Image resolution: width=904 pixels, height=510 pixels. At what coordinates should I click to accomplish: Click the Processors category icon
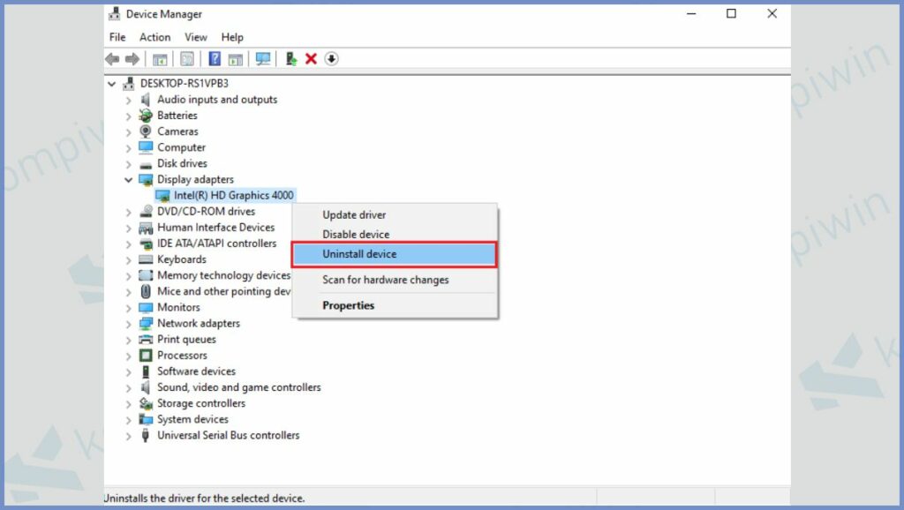[x=146, y=355]
